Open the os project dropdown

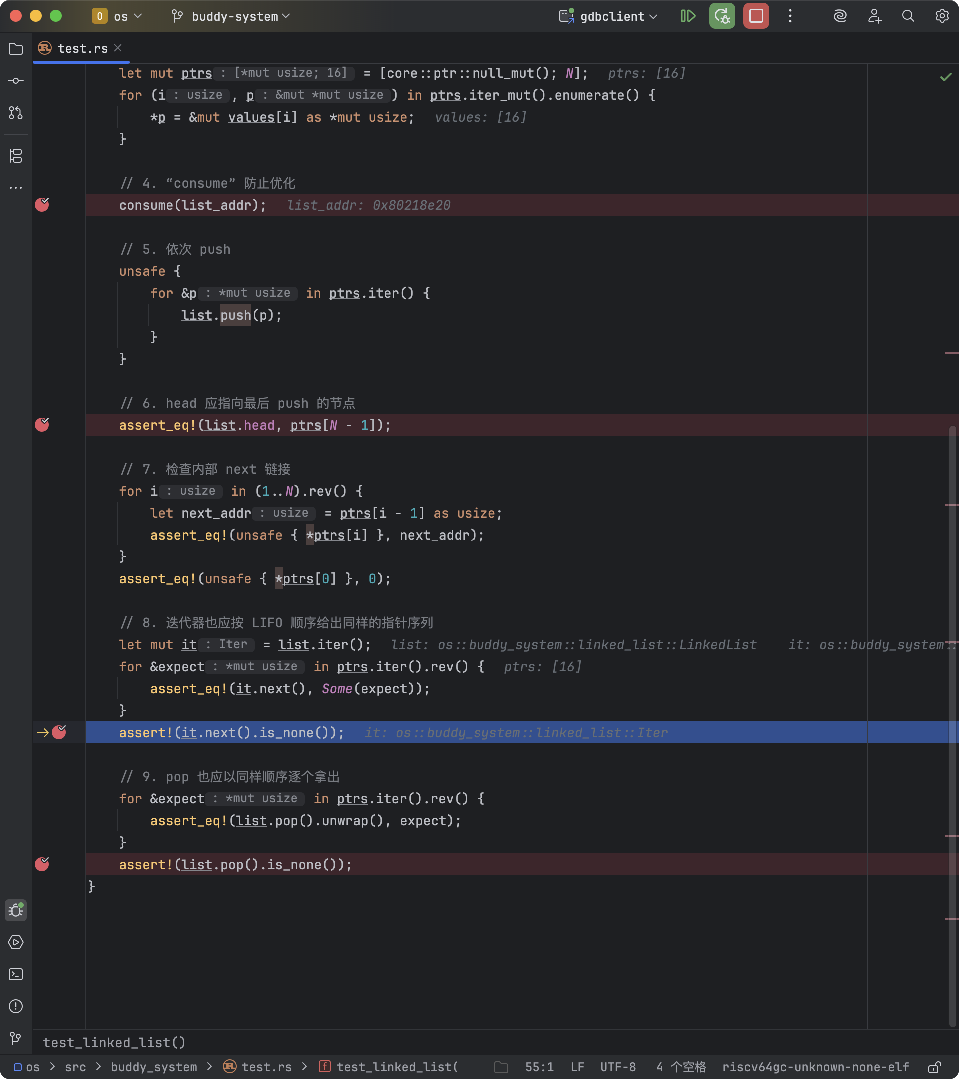pos(117,16)
